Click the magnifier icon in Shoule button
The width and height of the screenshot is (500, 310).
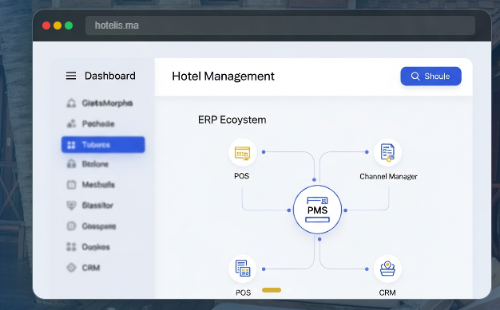point(415,76)
